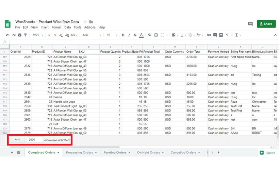Viewport: 279px width, 174px height.
Task: Click the Share button
Action: pos(266,24)
